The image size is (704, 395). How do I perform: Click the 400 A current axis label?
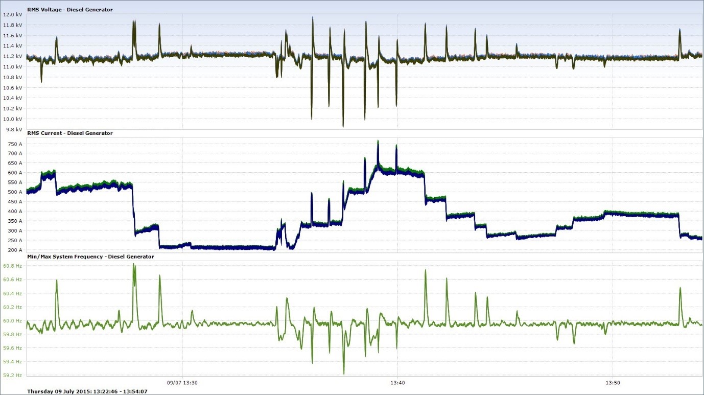tap(15, 212)
